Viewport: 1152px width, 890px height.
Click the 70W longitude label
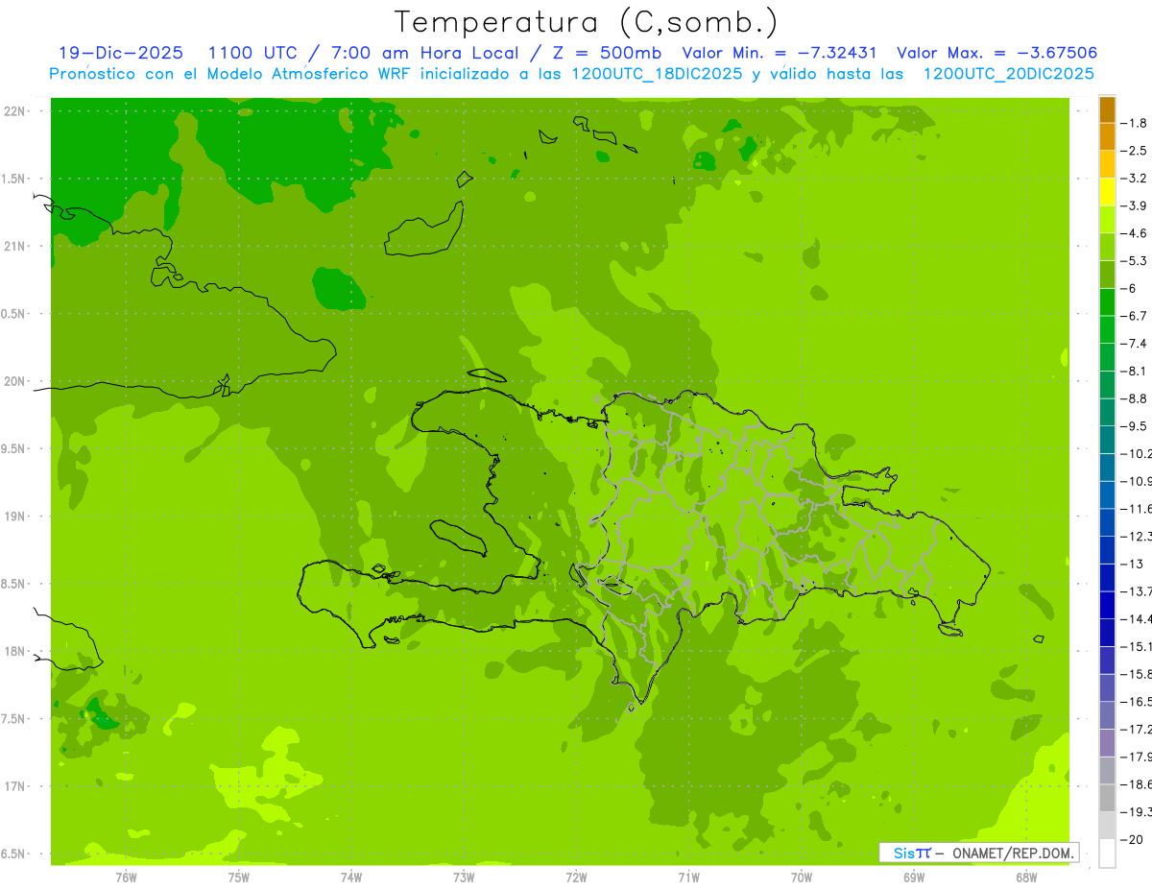click(802, 877)
